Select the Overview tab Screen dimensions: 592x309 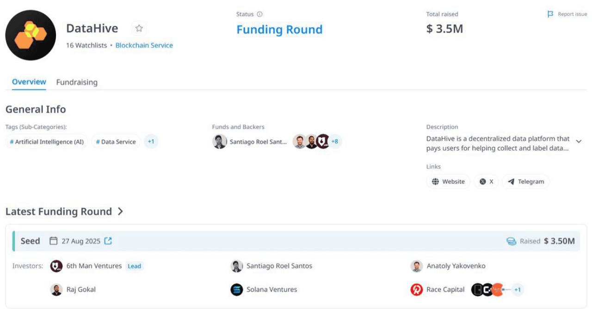29,82
